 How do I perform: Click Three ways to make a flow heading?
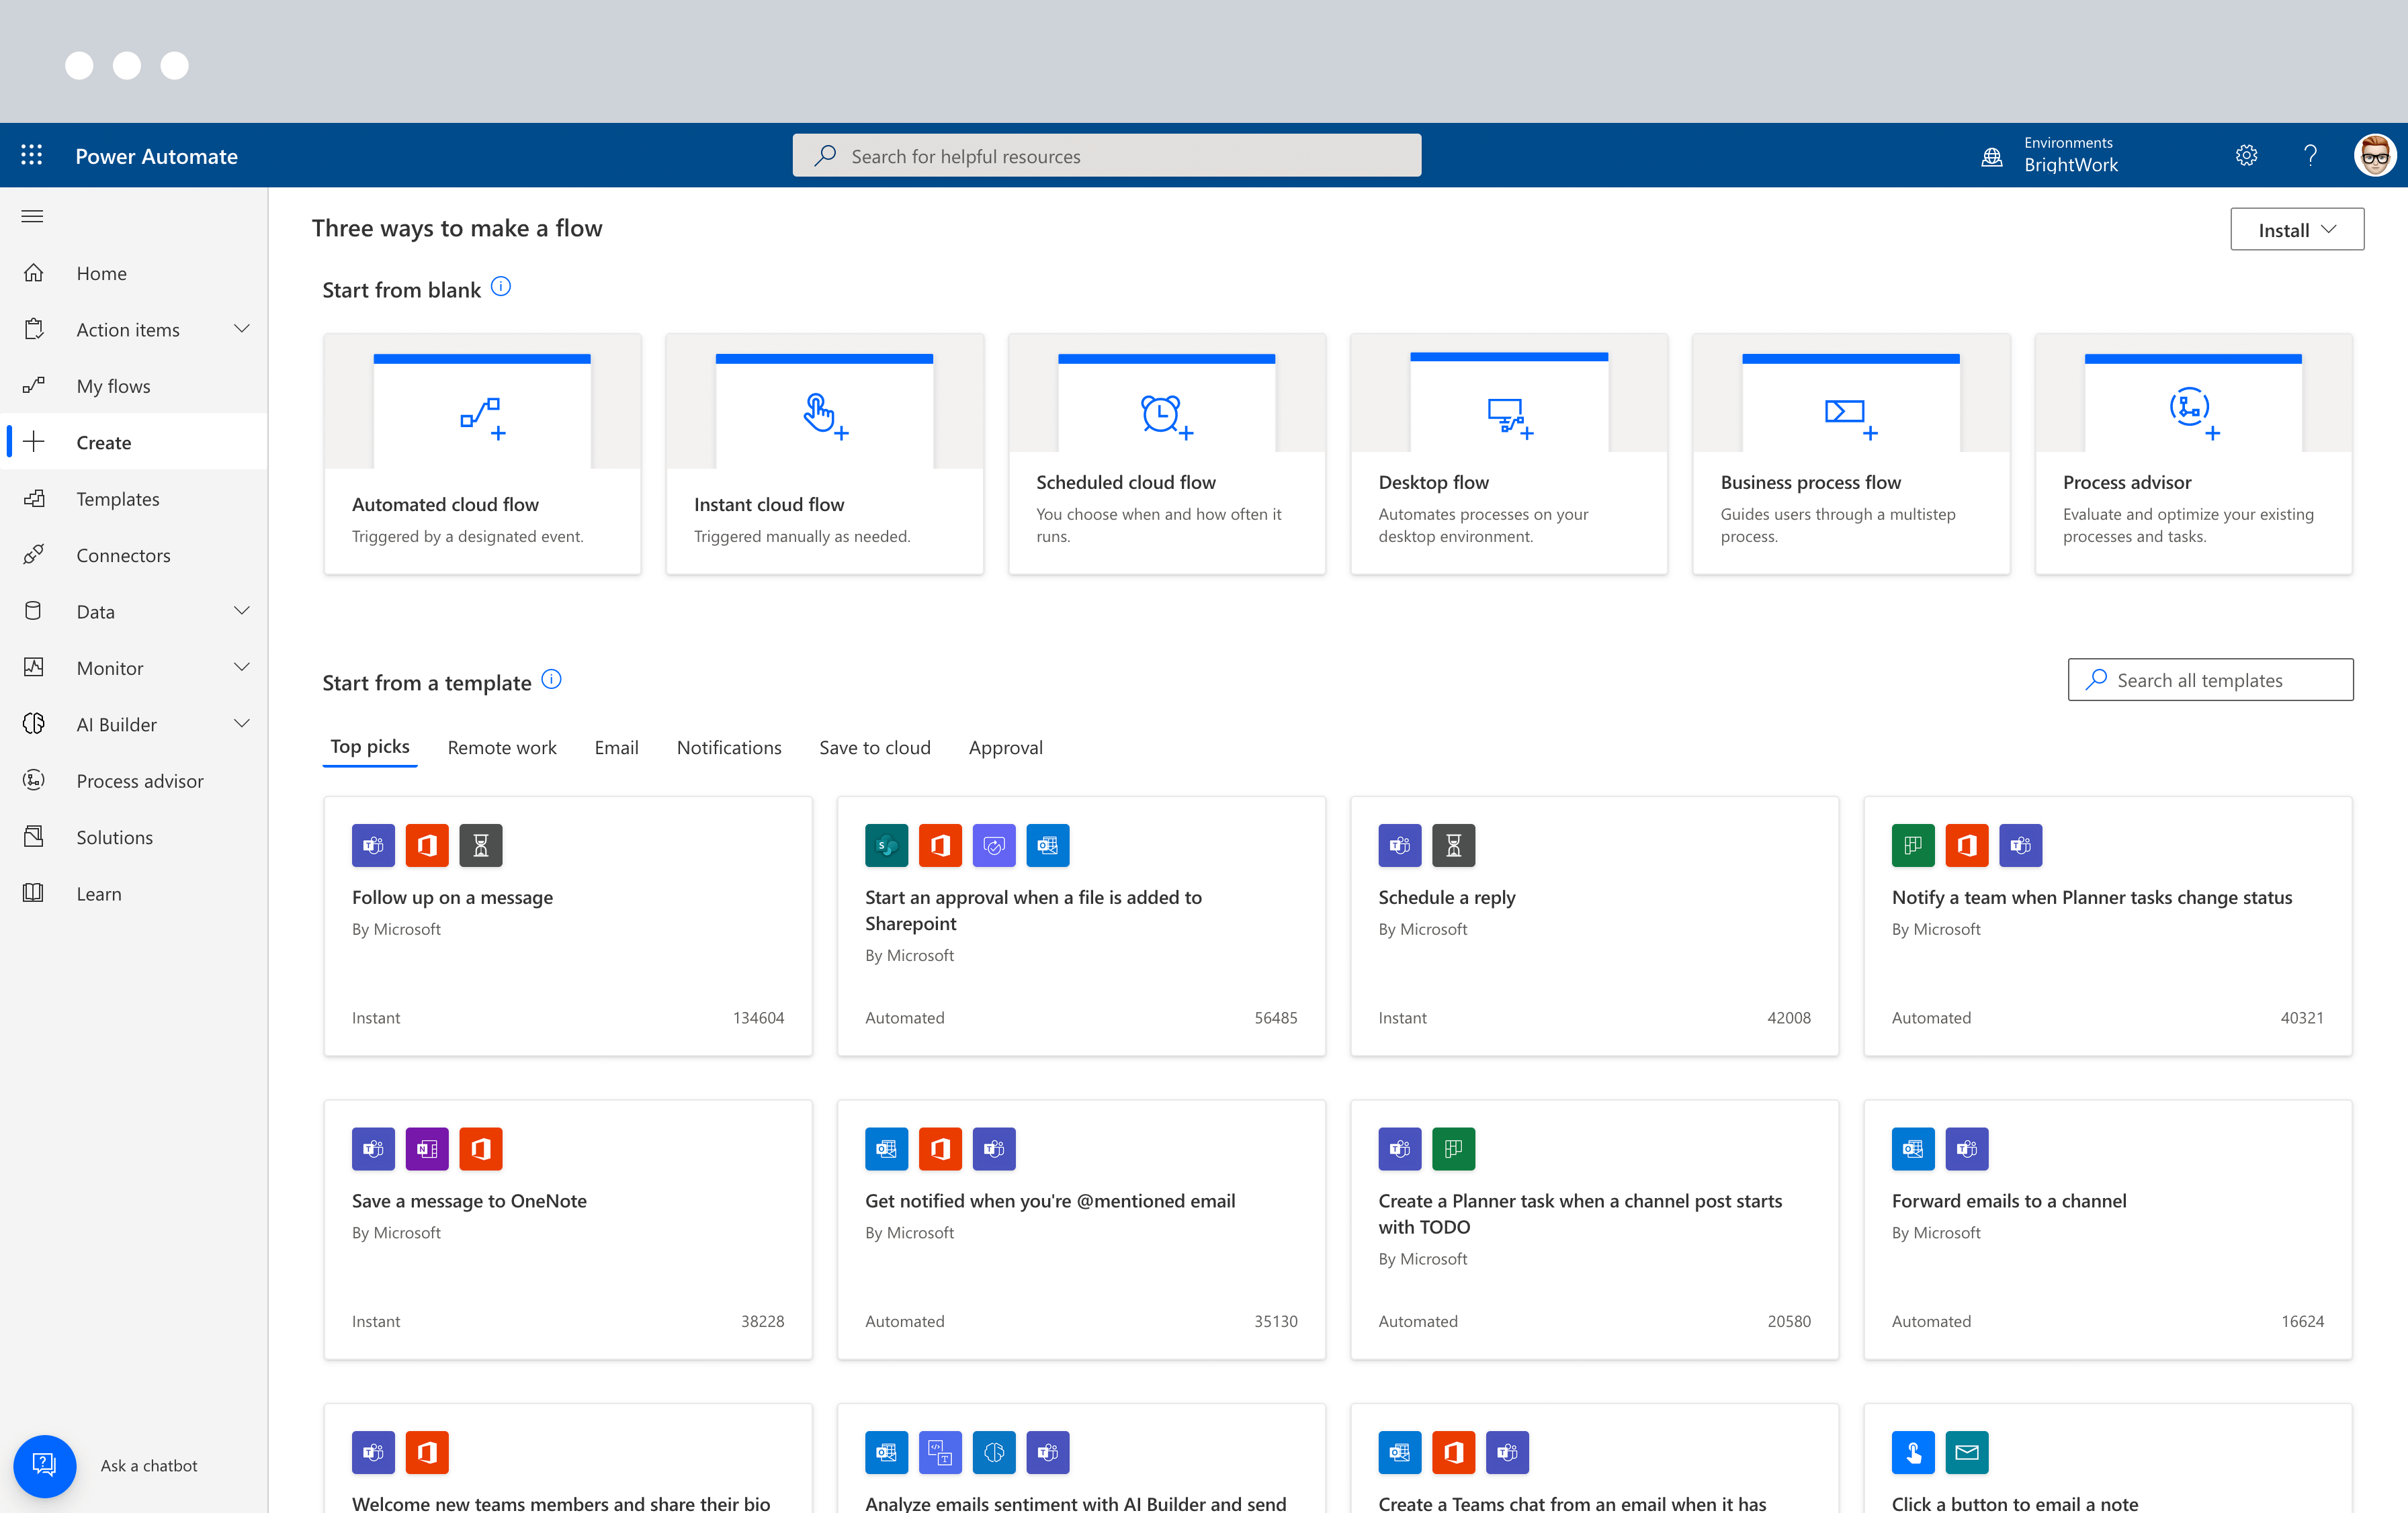click(x=457, y=228)
